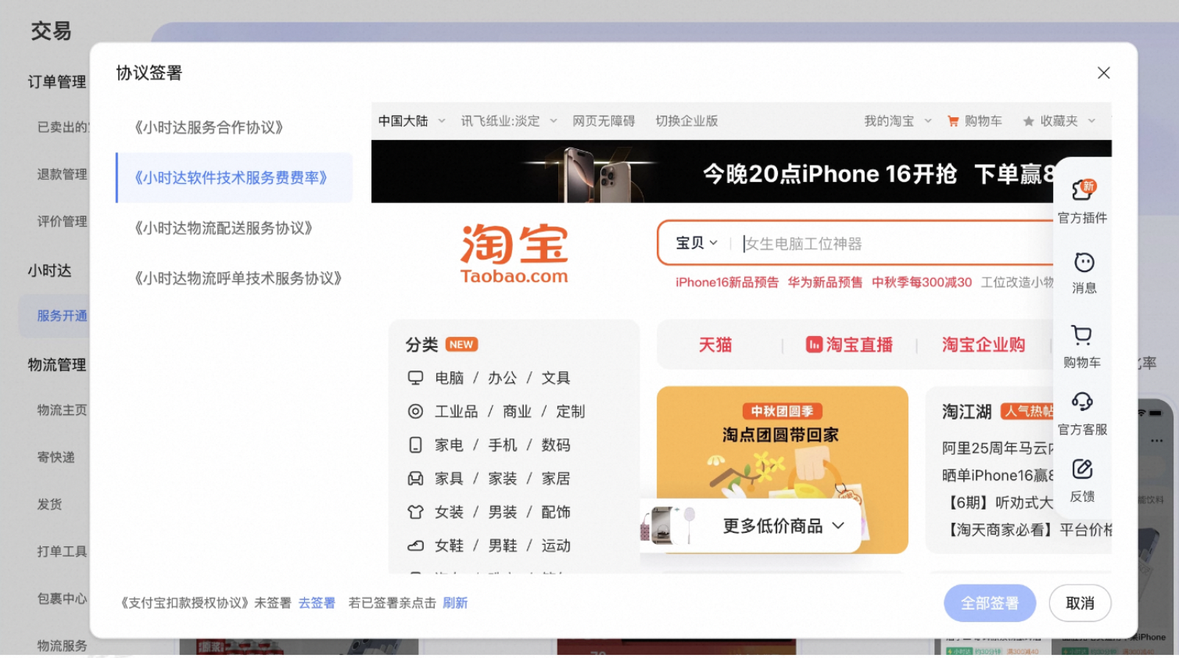Viewport: 1179px width, 658px height.
Task: Open 服务开通 in the left menu
Action: (62, 316)
